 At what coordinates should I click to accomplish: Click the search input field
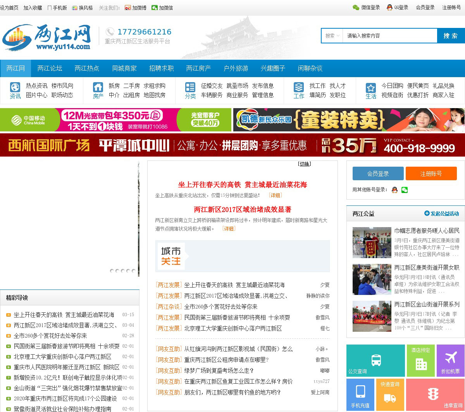389,36
